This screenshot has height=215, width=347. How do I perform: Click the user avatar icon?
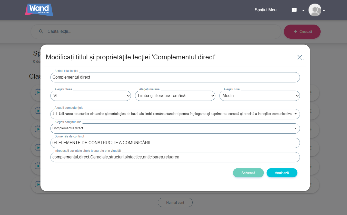coord(315,10)
